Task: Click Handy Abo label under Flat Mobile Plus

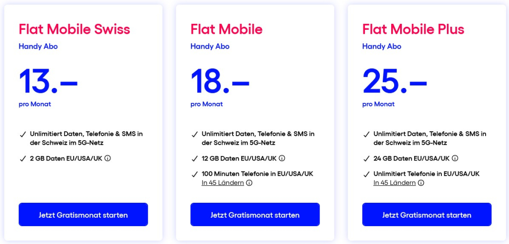Action: click(382, 47)
